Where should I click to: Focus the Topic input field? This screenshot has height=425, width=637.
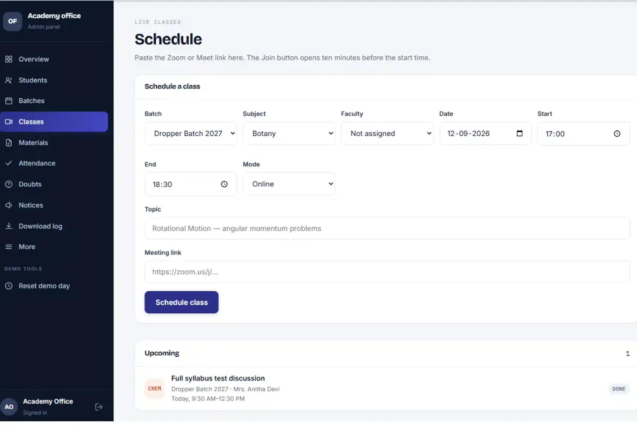(387, 228)
